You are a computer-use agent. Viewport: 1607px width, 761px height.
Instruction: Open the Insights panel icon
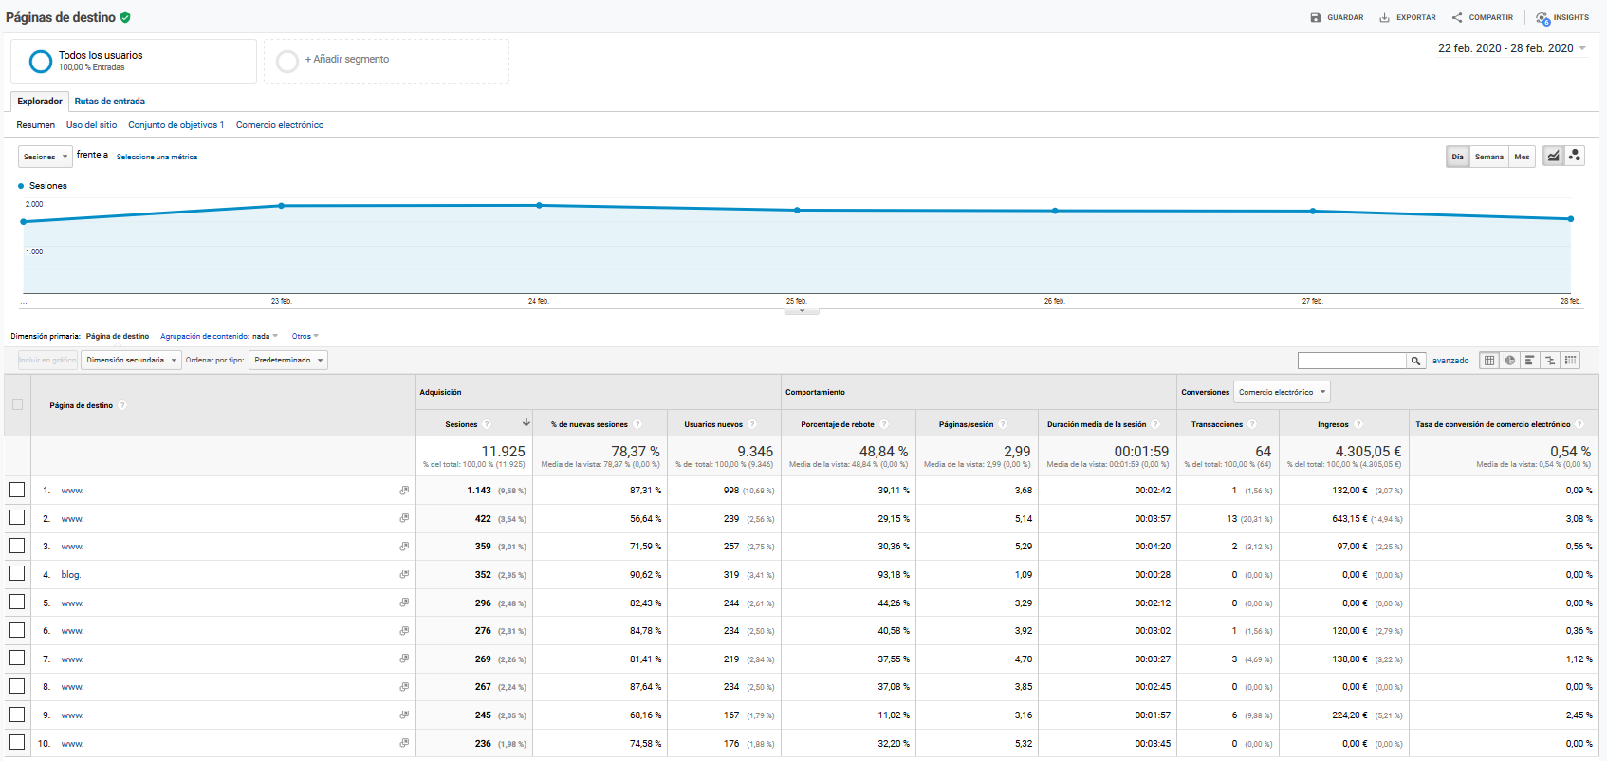tap(1542, 18)
